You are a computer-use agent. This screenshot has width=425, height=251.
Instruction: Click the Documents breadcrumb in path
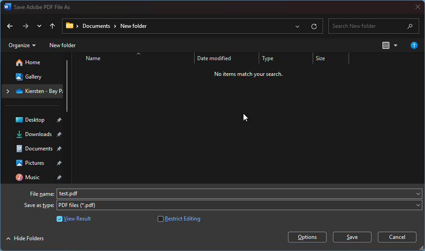pos(96,26)
